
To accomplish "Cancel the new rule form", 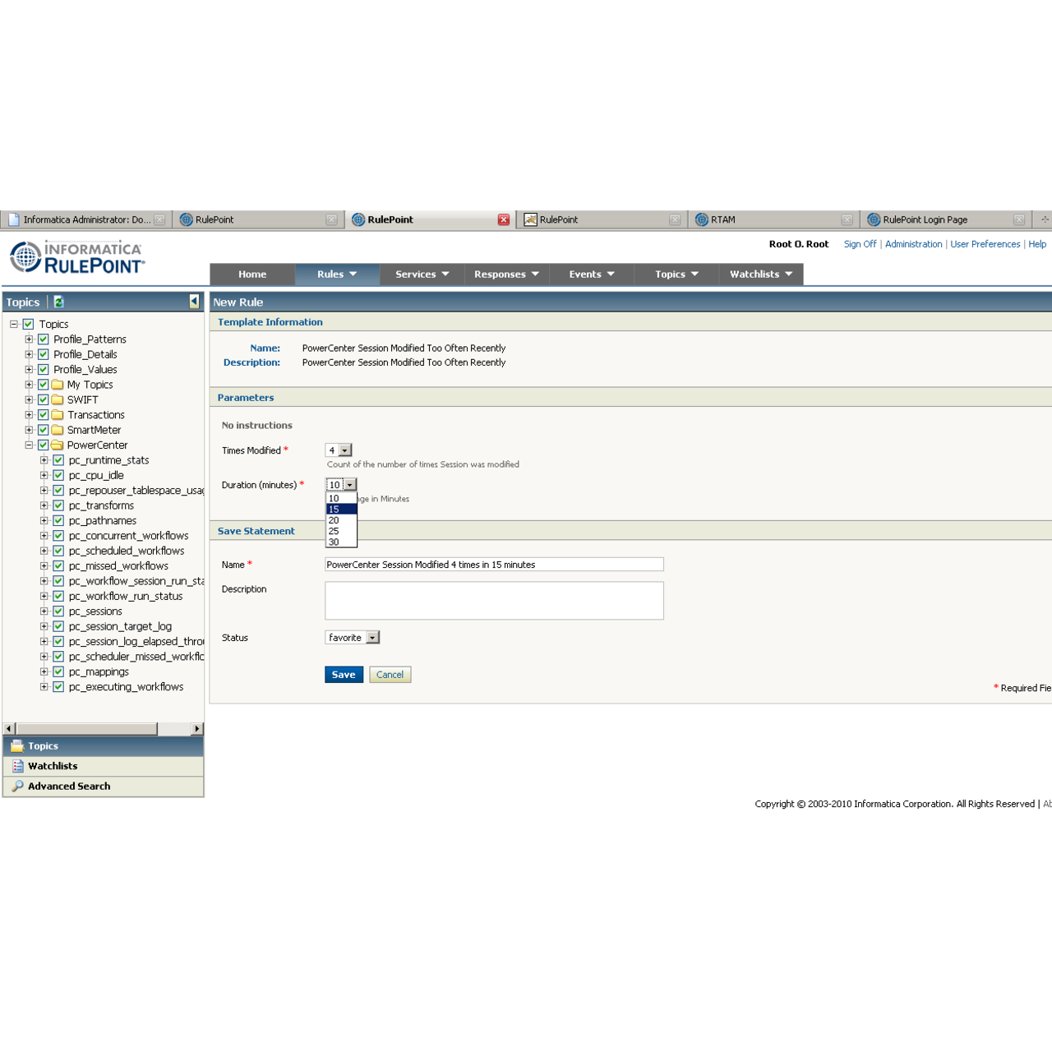I will tap(390, 675).
